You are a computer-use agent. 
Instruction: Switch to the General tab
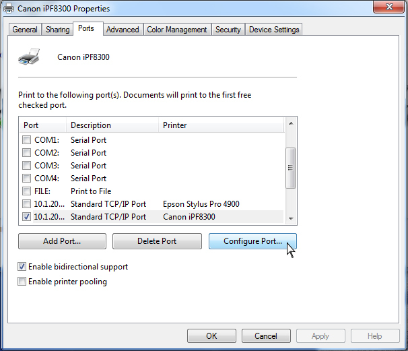[25, 30]
